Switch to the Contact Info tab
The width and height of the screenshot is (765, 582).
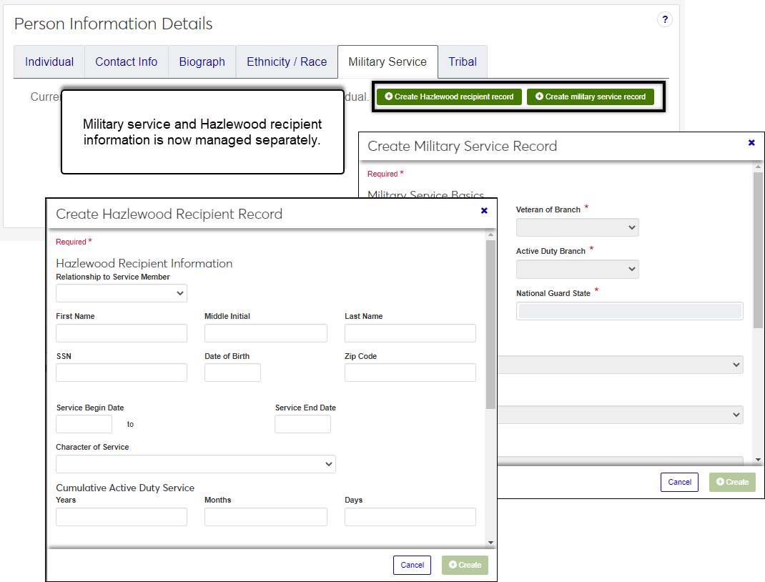[126, 62]
